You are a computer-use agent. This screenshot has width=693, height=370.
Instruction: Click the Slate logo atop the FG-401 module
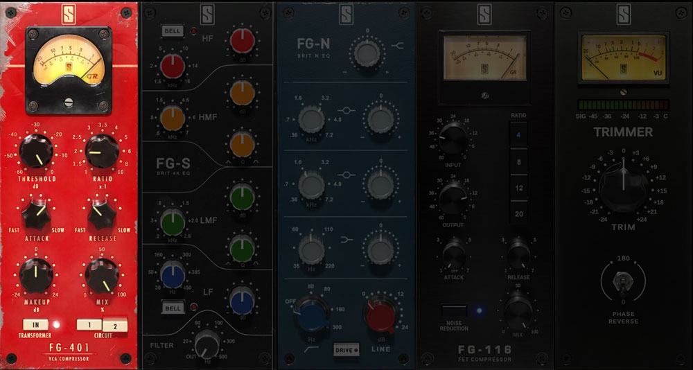pyautogui.click(x=68, y=15)
